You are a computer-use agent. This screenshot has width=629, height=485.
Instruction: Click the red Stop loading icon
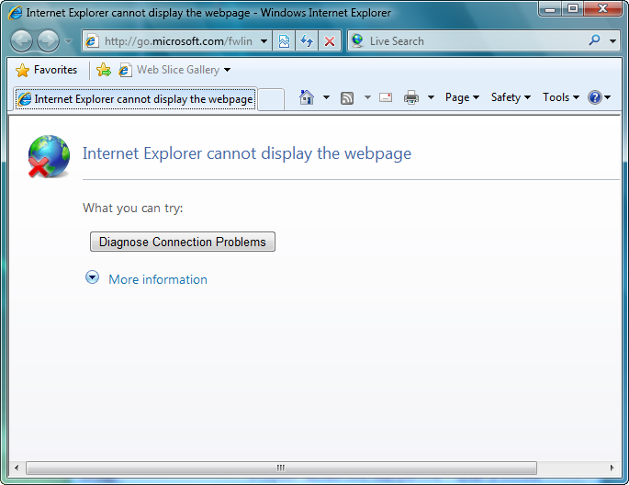coord(330,41)
